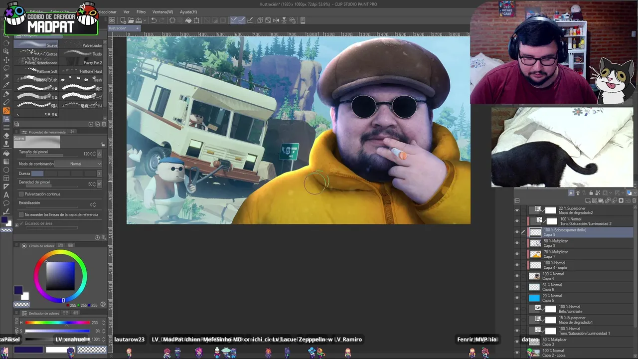The height and width of the screenshot is (359, 638).
Task: Hide the Capa 6 layer
Action: [517, 287]
